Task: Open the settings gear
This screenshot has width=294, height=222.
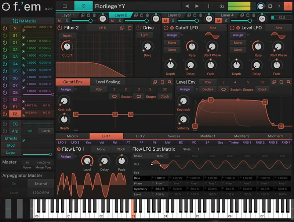Action: [x=270, y=6]
